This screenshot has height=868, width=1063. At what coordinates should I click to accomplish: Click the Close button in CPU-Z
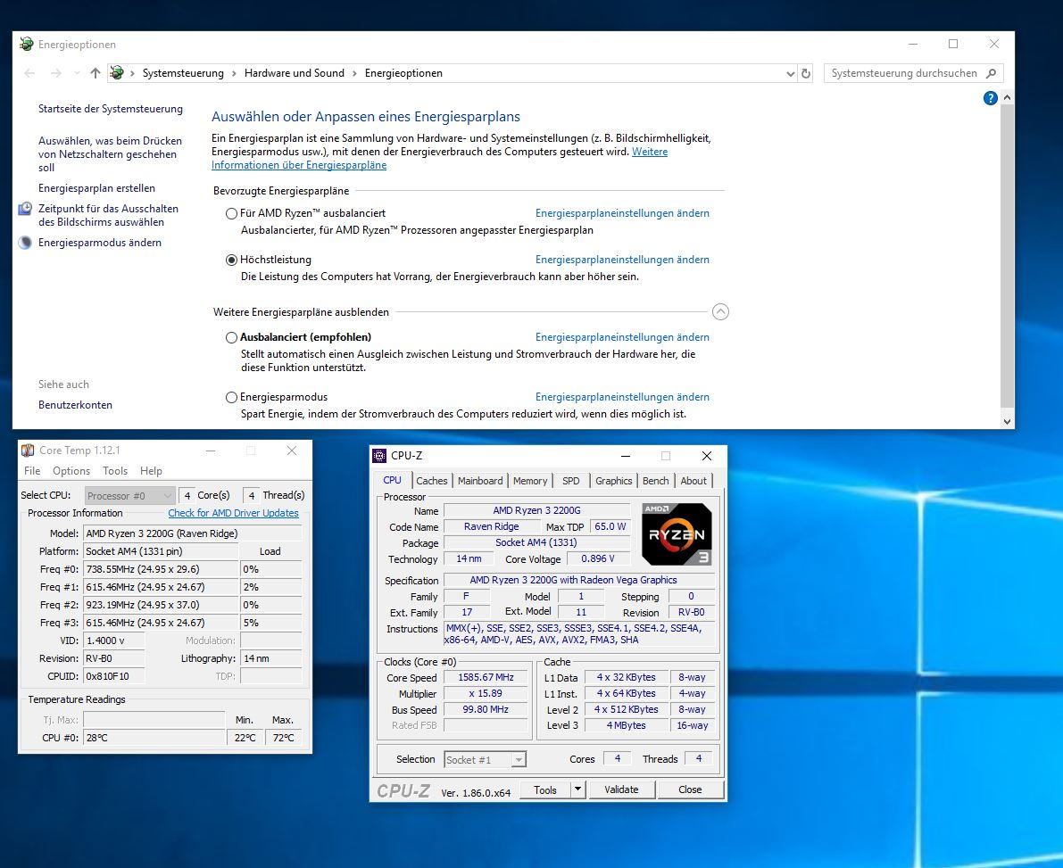click(690, 789)
